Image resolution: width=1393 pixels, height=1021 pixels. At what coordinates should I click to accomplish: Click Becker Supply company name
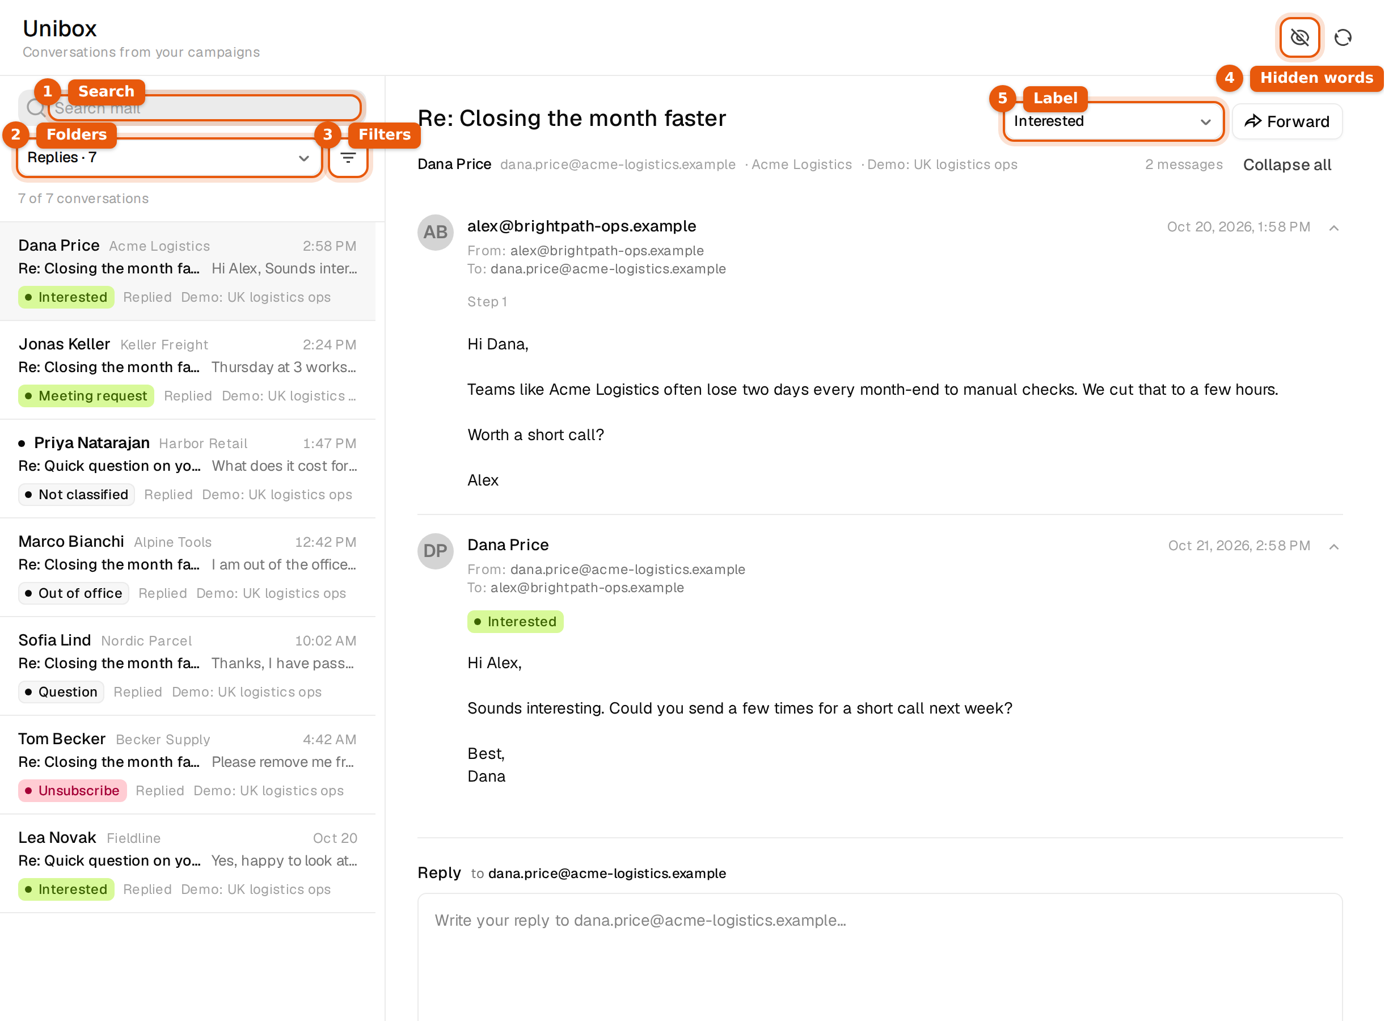point(163,740)
